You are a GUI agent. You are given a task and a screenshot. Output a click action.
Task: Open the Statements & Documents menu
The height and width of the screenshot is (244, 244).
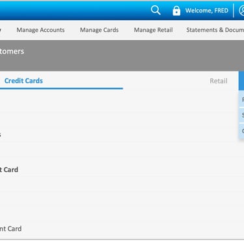click(215, 30)
